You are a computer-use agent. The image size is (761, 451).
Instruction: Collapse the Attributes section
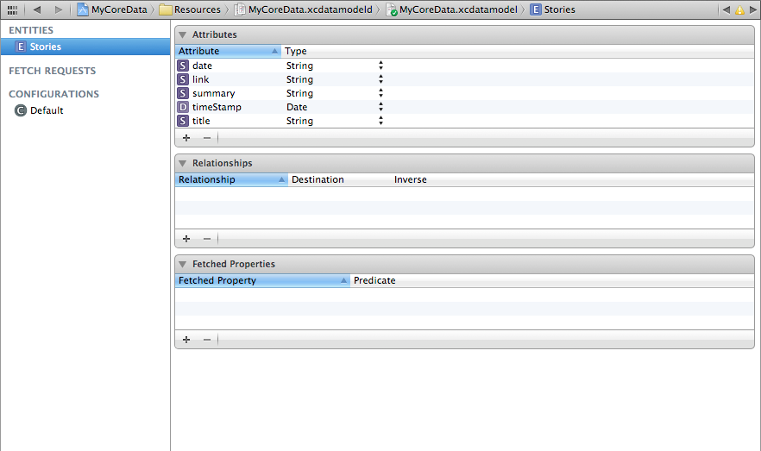[x=183, y=34]
